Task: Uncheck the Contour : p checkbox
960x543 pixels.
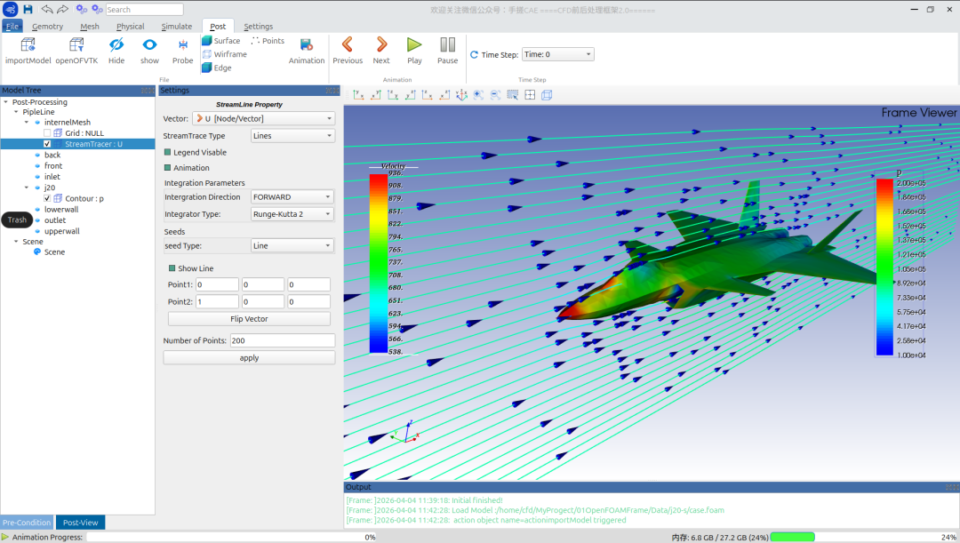Action: [x=47, y=198]
